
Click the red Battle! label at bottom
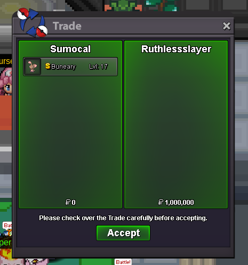click(123, 262)
